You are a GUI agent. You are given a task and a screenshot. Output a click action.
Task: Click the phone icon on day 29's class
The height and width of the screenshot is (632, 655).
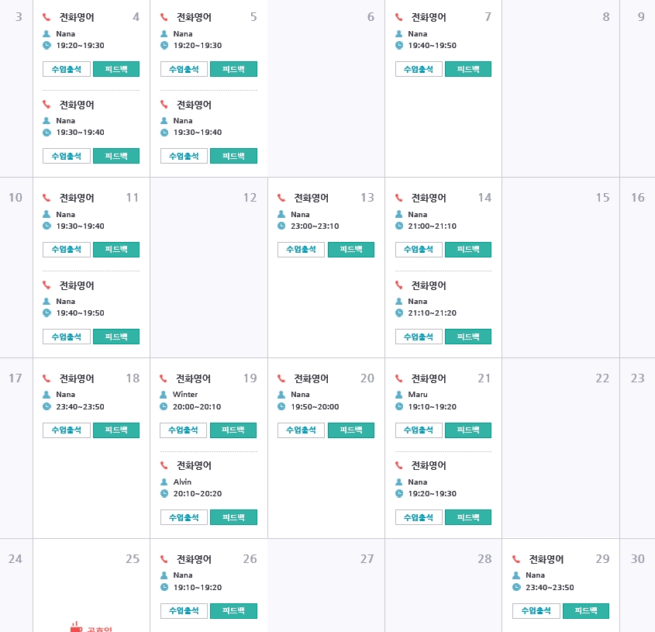pyautogui.click(x=516, y=560)
